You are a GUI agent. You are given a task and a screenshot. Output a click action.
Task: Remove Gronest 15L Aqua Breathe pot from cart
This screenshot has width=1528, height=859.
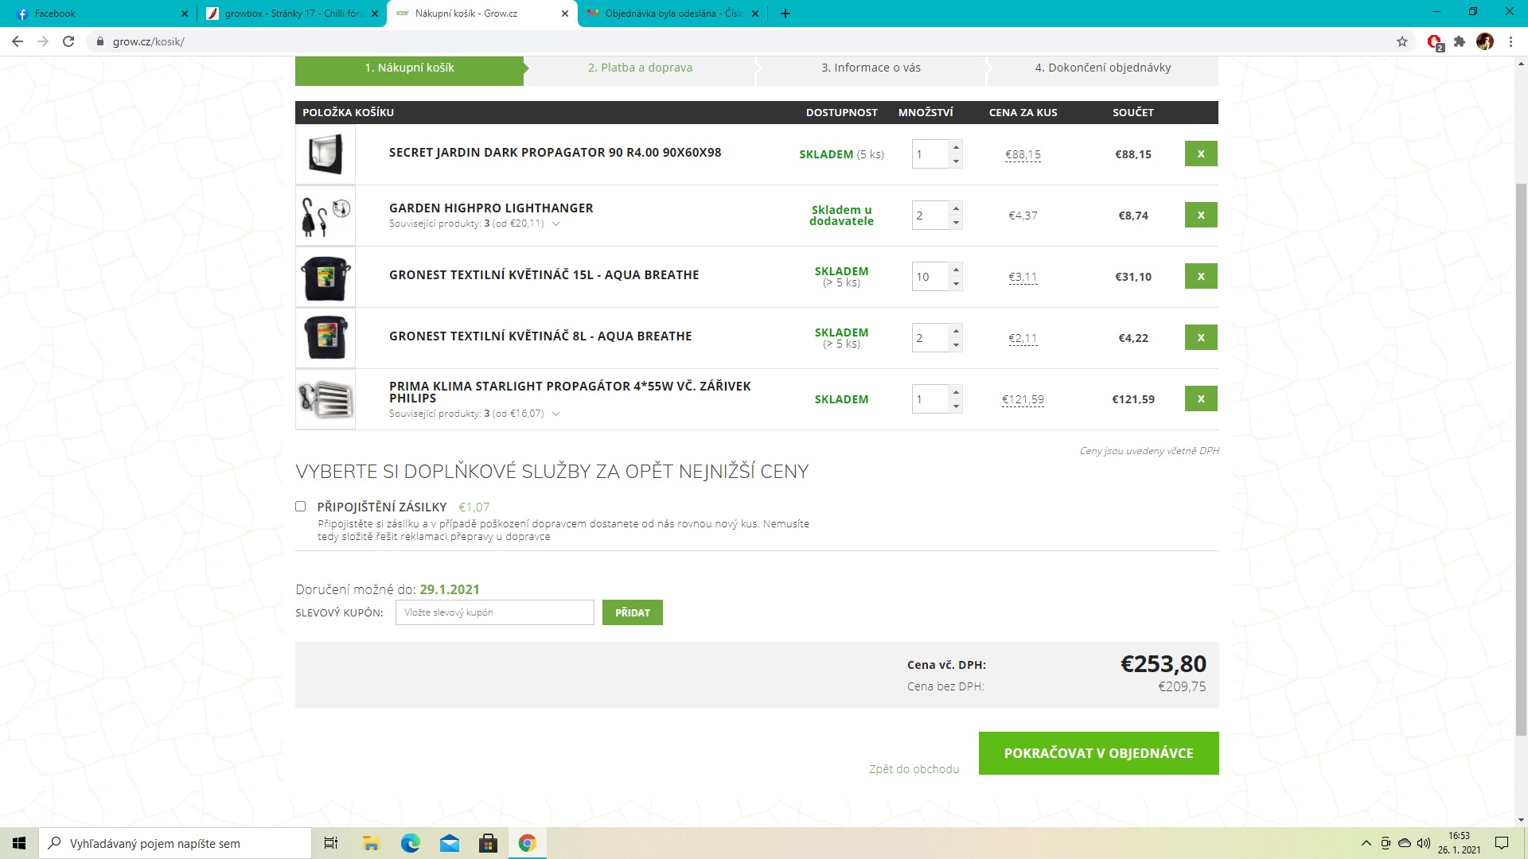tap(1201, 276)
